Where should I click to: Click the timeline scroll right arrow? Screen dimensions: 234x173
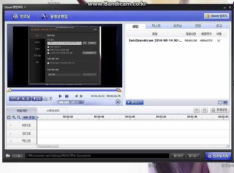click(228, 146)
